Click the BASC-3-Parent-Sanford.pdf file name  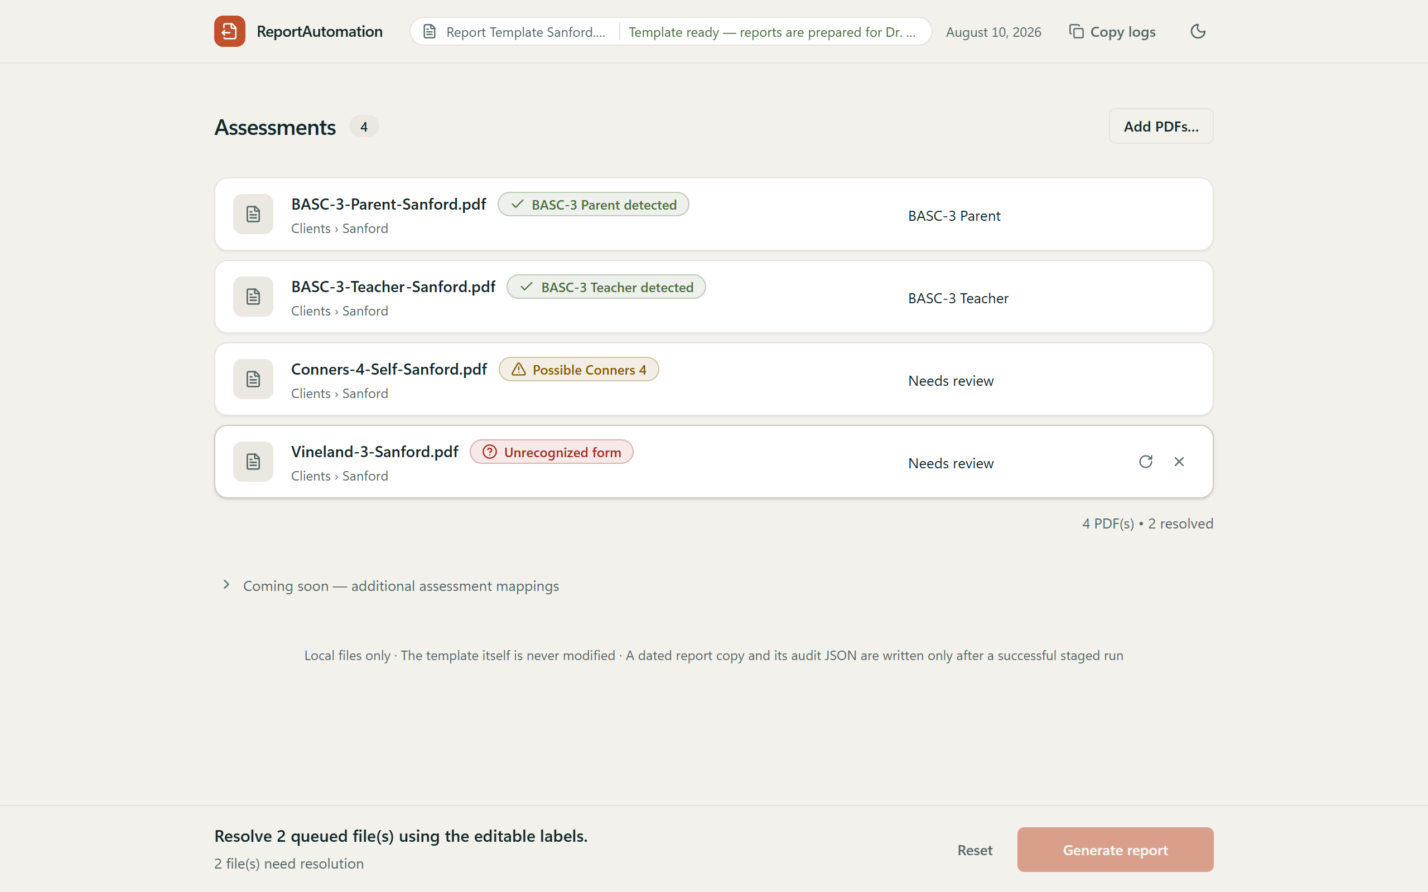pyautogui.click(x=388, y=204)
